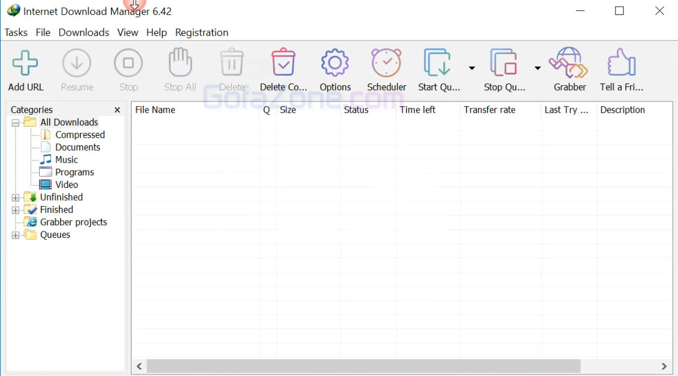The image size is (678, 376).
Task: Select the Video category
Action: coord(67,185)
